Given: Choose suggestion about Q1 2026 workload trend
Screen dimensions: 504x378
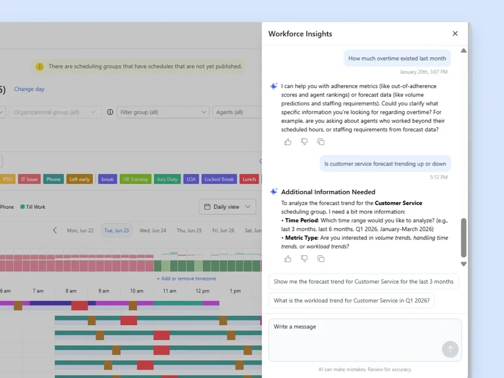Looking at the screenshot, I should 352,300.
